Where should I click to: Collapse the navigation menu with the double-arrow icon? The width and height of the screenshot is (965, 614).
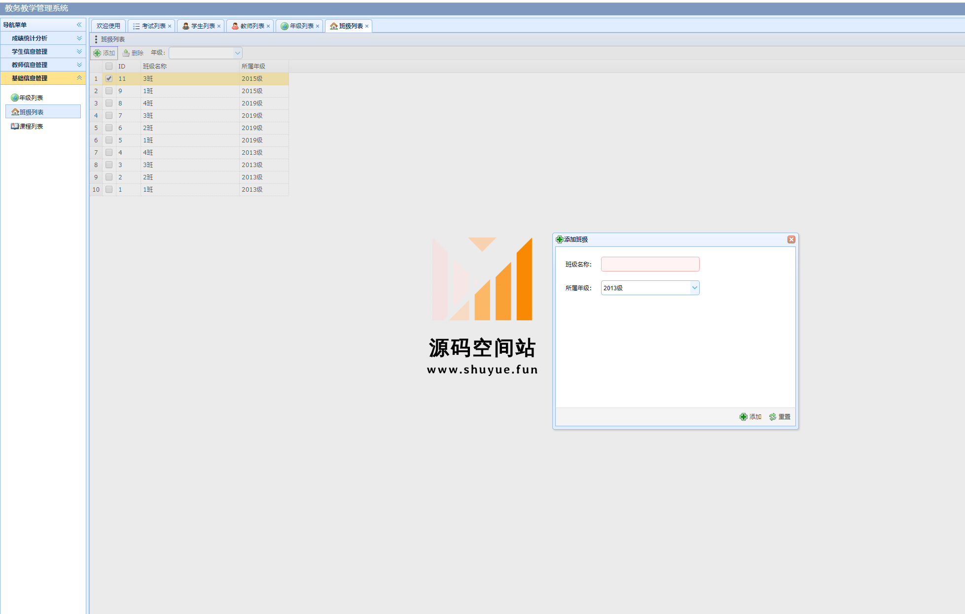click(x=79, y=25)
